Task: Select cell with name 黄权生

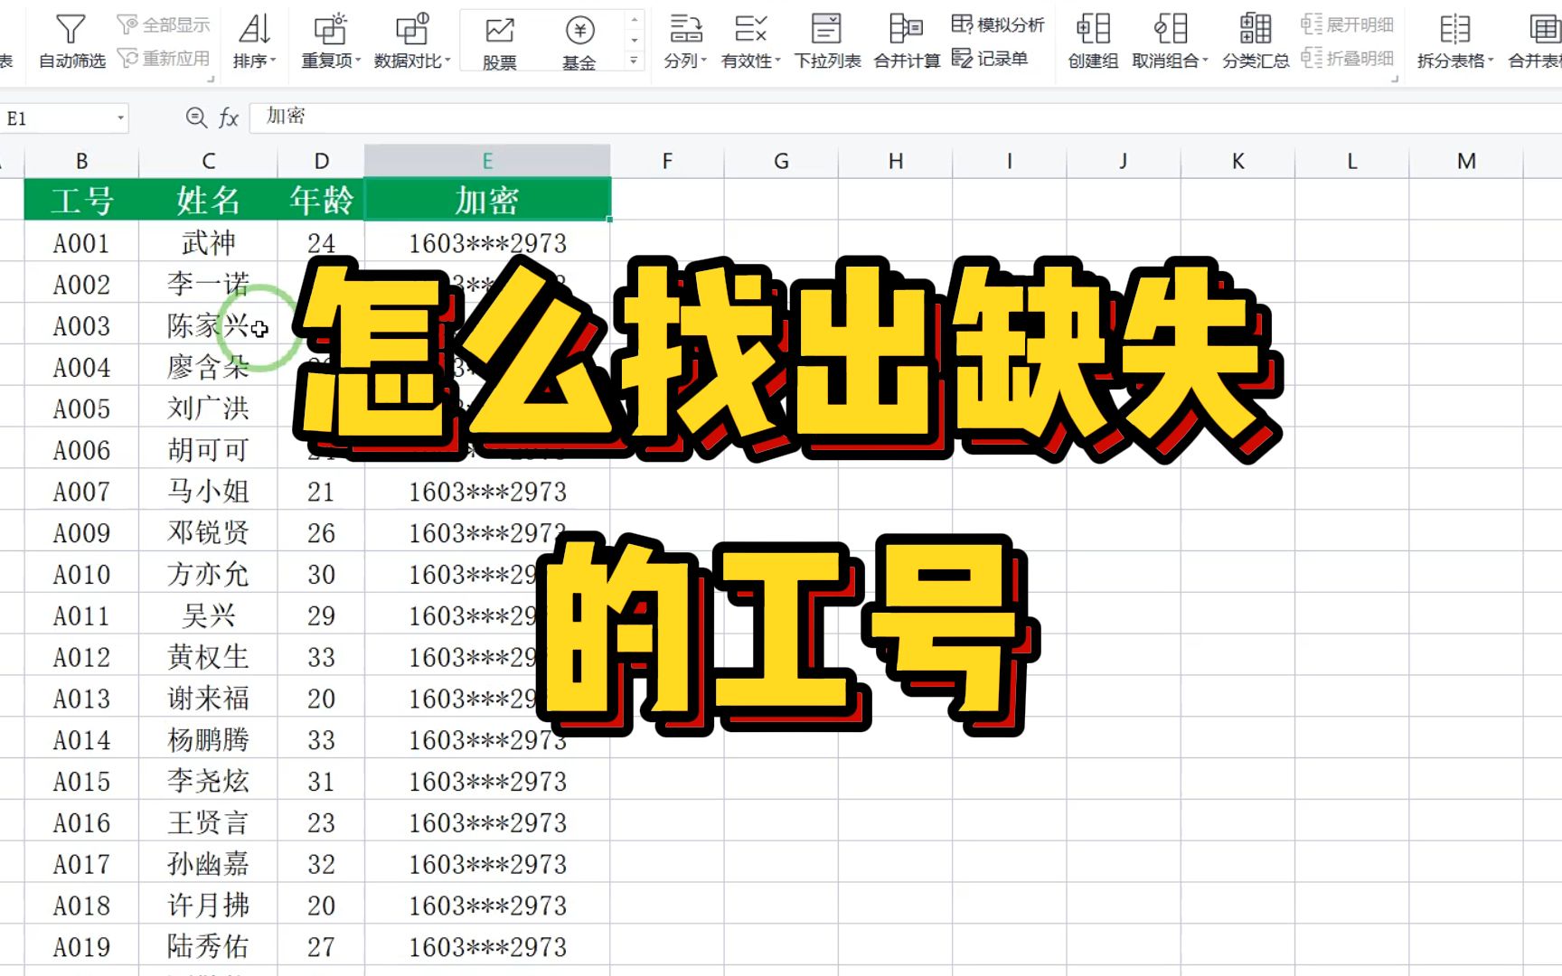Action: (208, 657)
